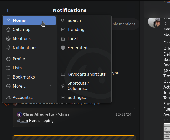Click the 12/31/24 post date
The width and height of the screenshot is (170, 140).
[123, 114]
